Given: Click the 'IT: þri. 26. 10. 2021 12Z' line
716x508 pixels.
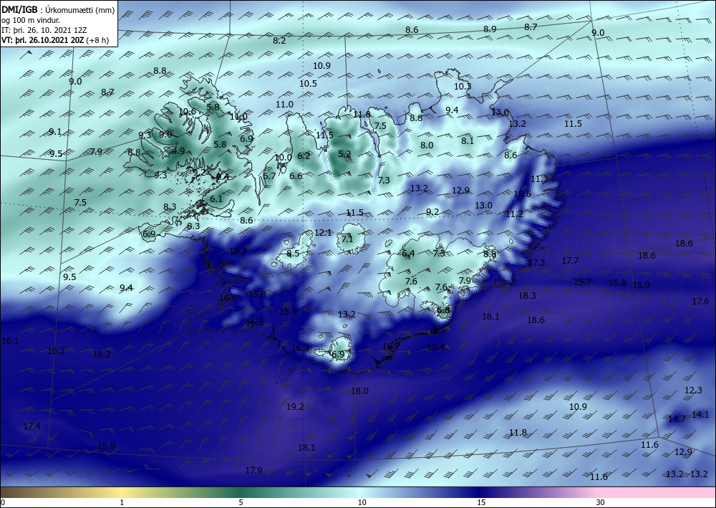Looking at the screenshot, I should click(44, 30).
